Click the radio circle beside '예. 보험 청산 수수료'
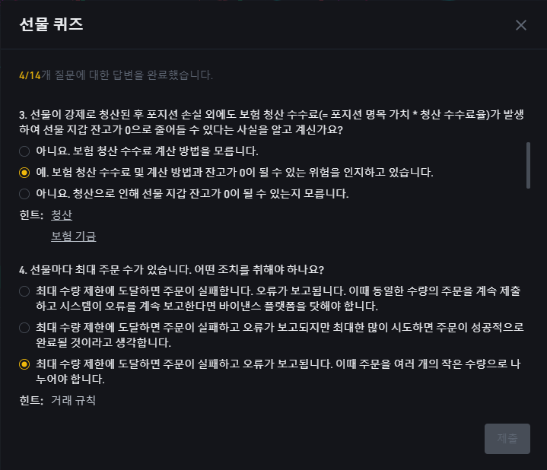The image size is (547, 470). click(24, 173)
